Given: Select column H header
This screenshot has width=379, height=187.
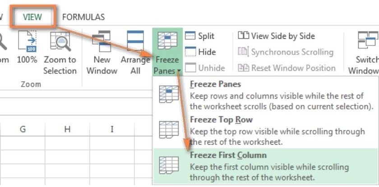Looking at the screenshot, I should [x=67, y=129].
